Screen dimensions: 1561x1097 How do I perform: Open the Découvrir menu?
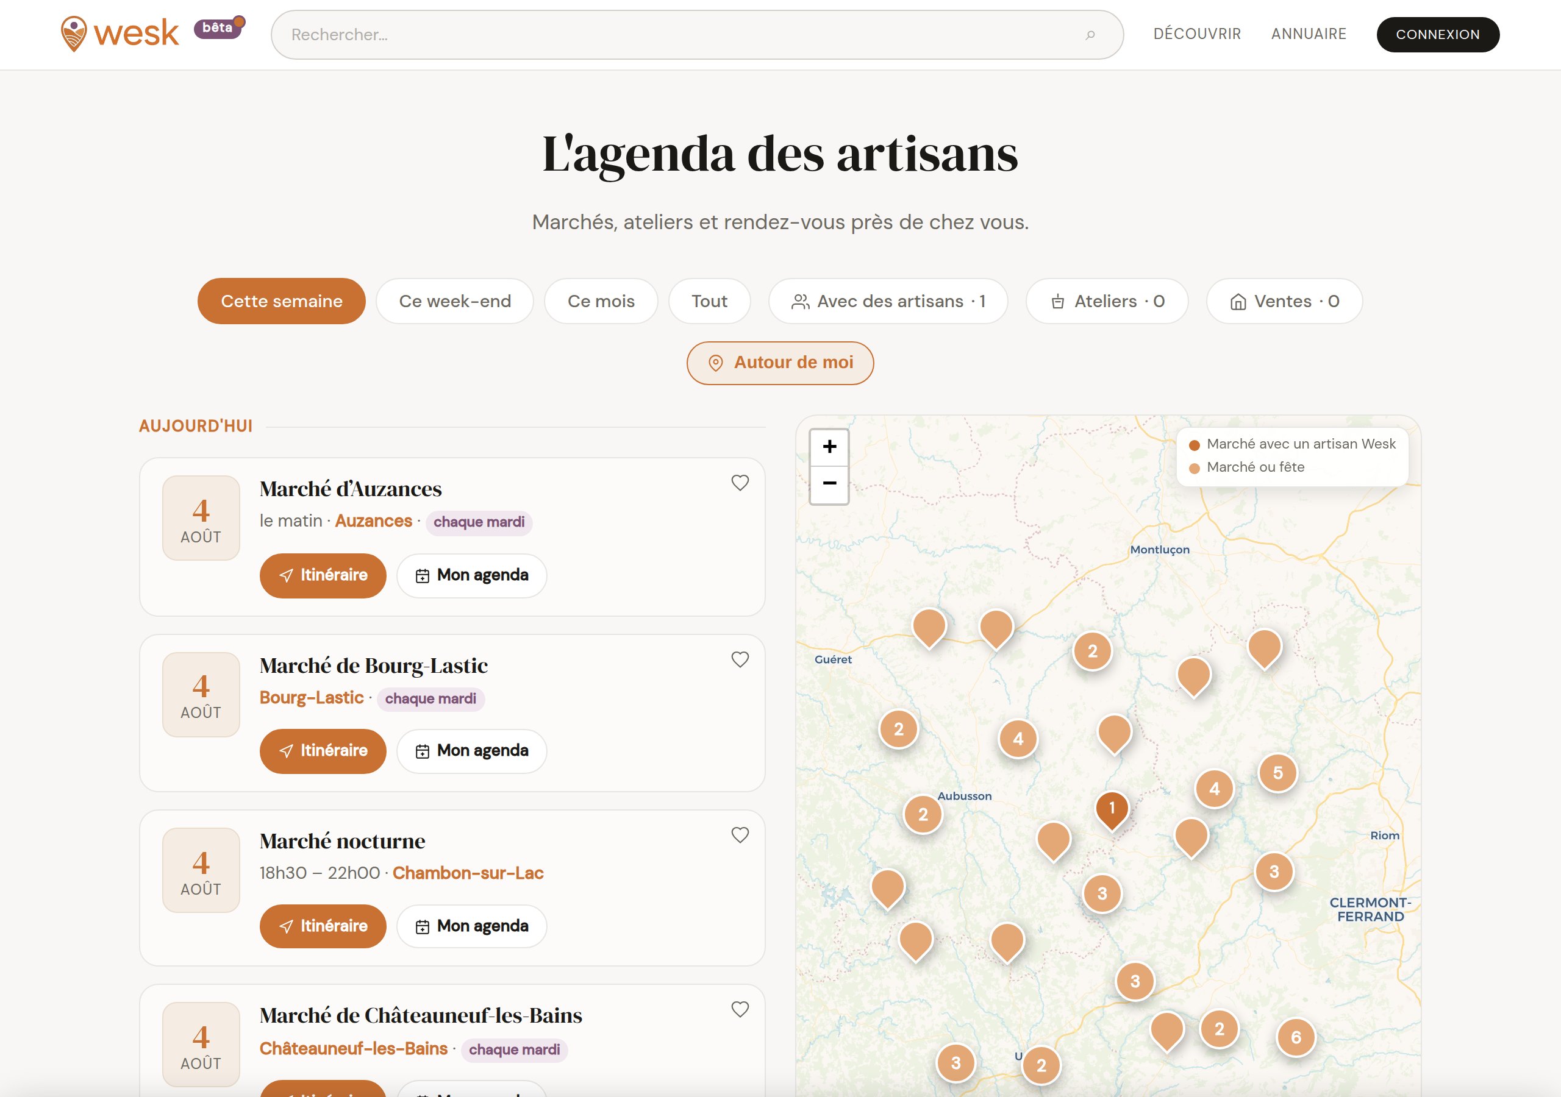tap(1196, 34)
